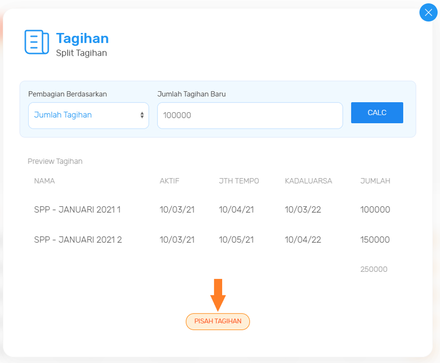Click the AKTIF column header
This screenshot has height=363, width=440.
(169, 181)
